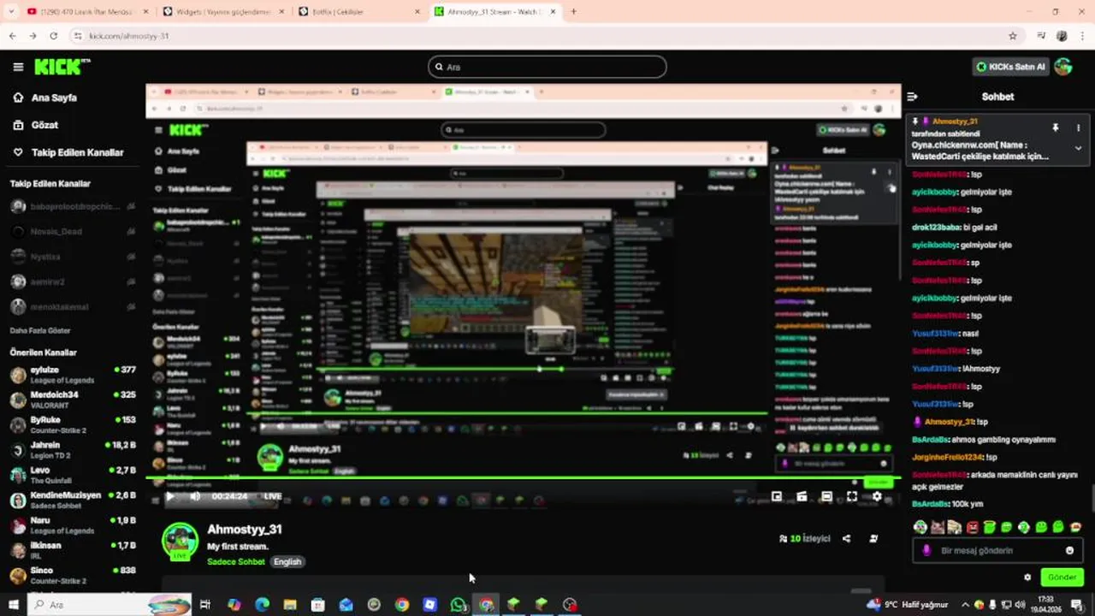Open Sinco Counter-Strike 2 channel
The width and height of the screenshot is (1095, 616).
pyautogui.click(x=73, y=575)
